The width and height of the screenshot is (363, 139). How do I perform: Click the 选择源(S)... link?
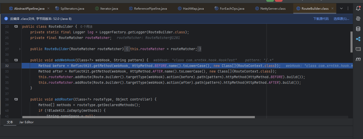tap(341, 19)
